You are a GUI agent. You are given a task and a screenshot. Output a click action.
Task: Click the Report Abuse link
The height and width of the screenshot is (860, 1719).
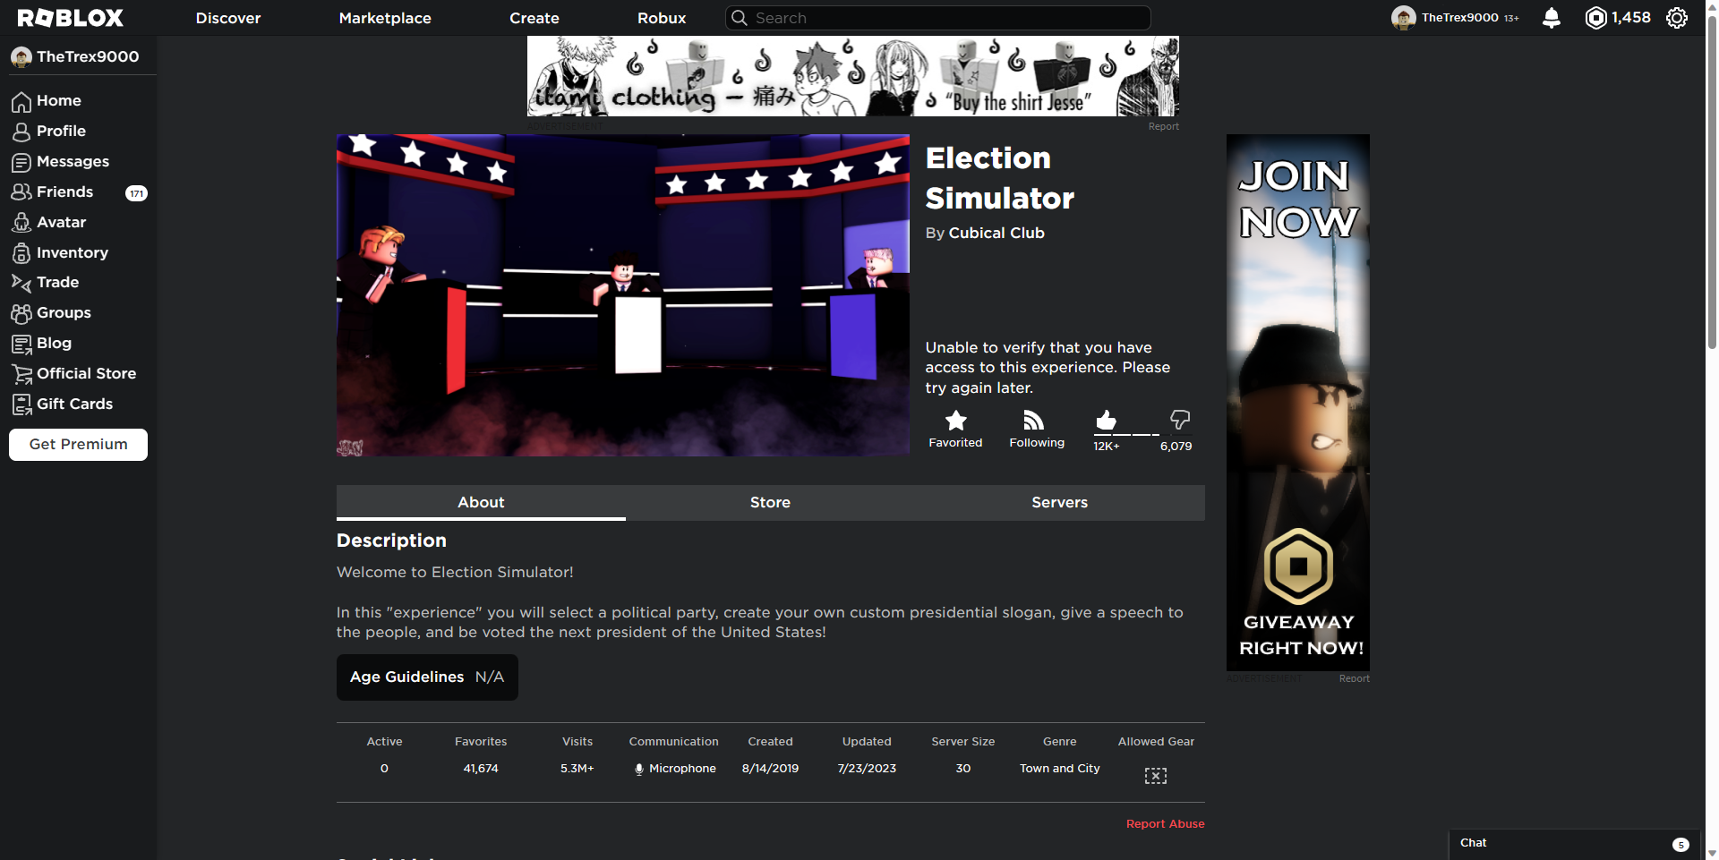click(x=1165, y=824)
